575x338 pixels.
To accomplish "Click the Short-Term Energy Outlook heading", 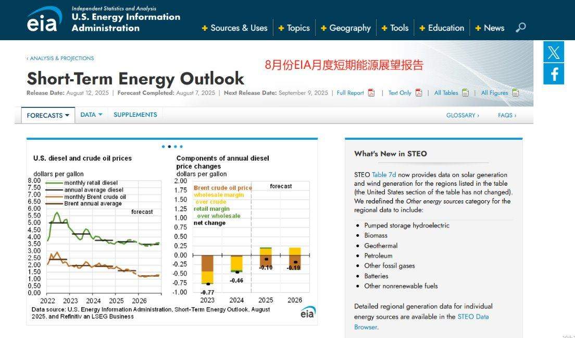I will click(x=135, y=78).
